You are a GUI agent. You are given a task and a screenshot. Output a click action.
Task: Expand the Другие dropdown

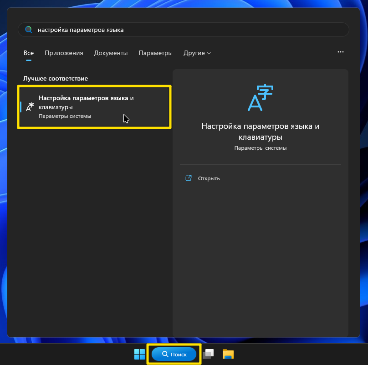click(197, 53)
